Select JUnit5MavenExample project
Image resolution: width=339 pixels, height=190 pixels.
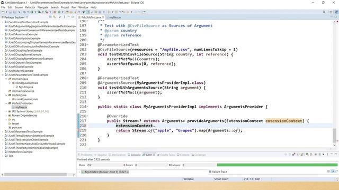tap(21, 71)
